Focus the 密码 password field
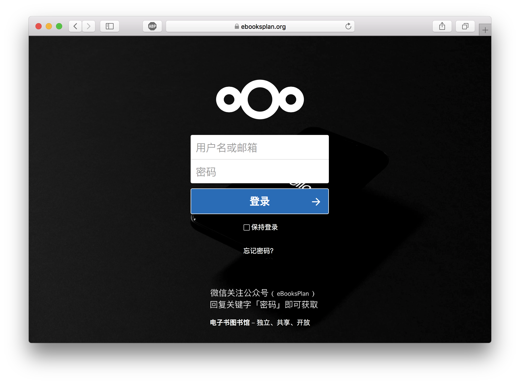This screenshot has width=520, height=384. click(x=259, y=172)
